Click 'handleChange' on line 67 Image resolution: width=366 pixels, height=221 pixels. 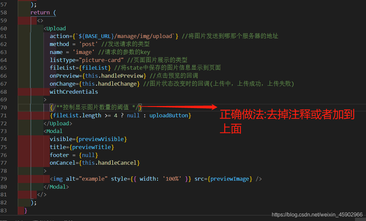(x=117, y=84)
